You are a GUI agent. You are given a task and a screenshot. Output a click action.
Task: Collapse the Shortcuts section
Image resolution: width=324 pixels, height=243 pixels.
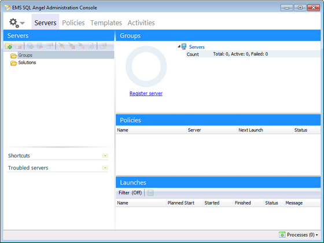tap(105, 156)
